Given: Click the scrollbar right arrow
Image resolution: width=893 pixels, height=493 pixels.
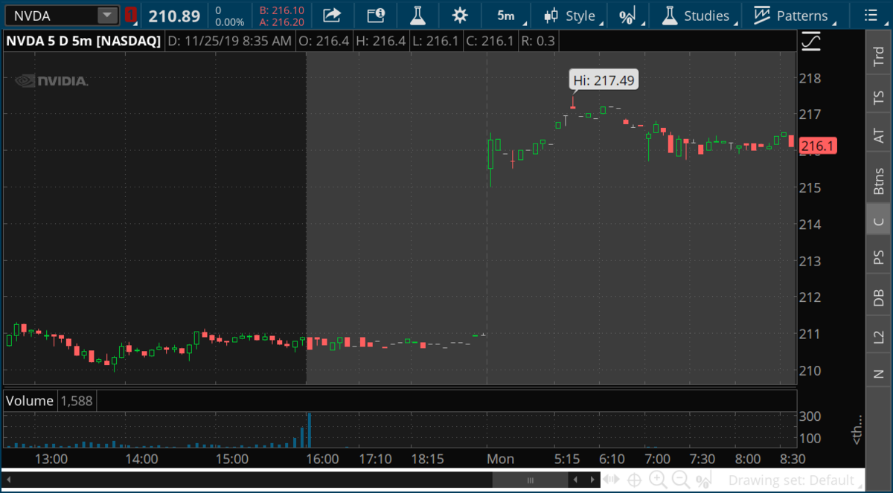Looking at the screenshot, I should [x=592, y=480].
